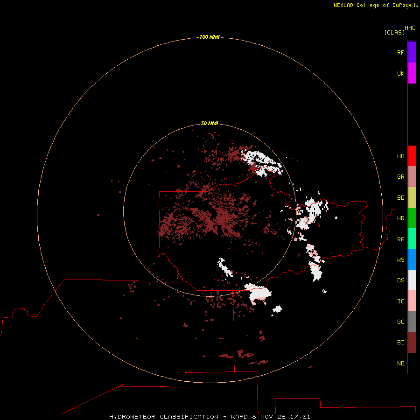Click the ND black legend swatch
Screen dimensions: 420x420
(412, 363)
